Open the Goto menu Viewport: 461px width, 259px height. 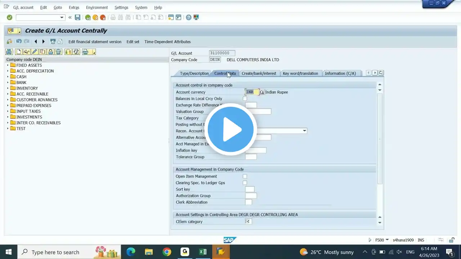(58, 7)
